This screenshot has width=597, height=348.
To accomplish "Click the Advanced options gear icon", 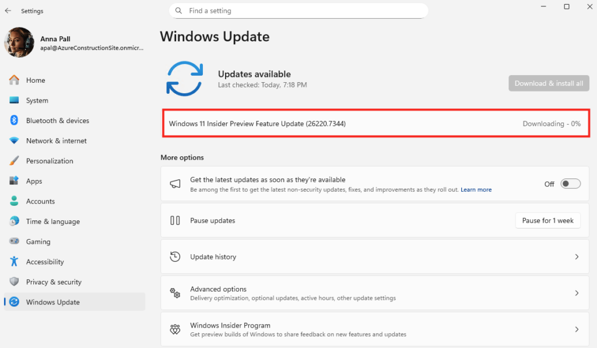I will pyautogui.click(x=175, y=293).
